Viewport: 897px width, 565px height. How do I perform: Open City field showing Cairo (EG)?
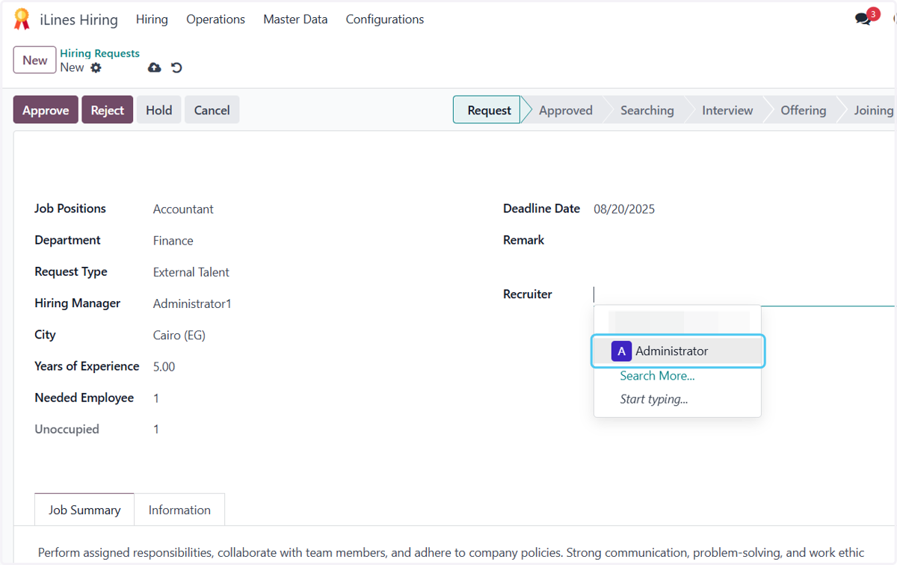click(x=179, y=336)
